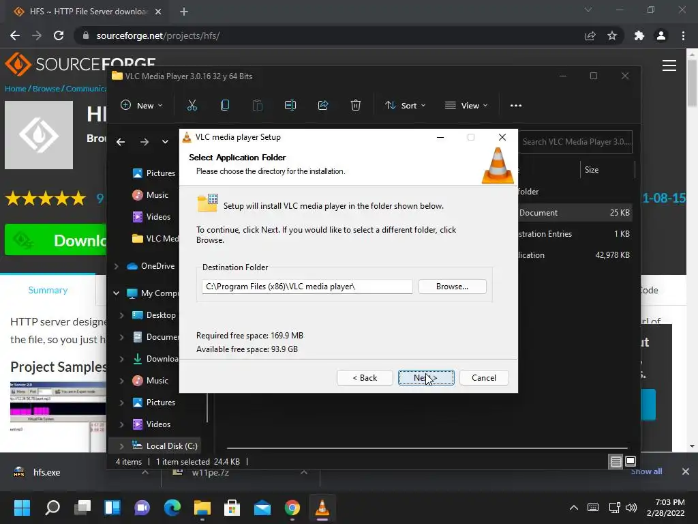Click the Cut icon in File Explorer toolbar
The width and height of the screenshot is (698, 524).
click(x=192, y=105)
